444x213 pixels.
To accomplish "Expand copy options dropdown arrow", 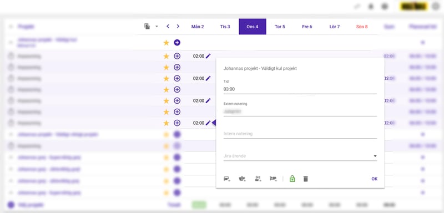I will tap(157, 26).
